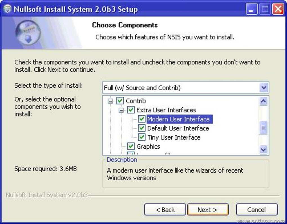Select Tiny User Interface in list

click(174, 137)
